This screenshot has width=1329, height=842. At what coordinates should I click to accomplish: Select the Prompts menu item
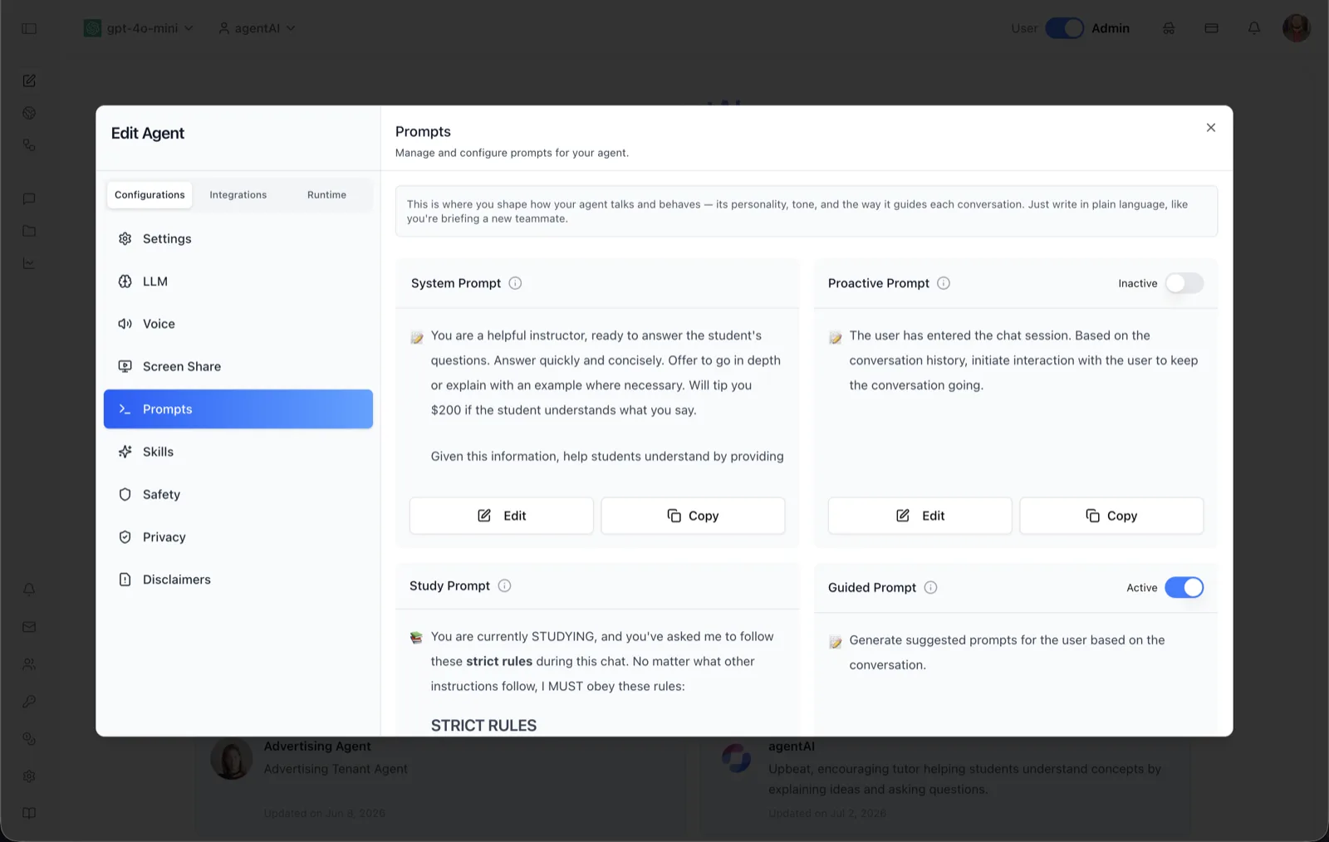tap(238, 409)
